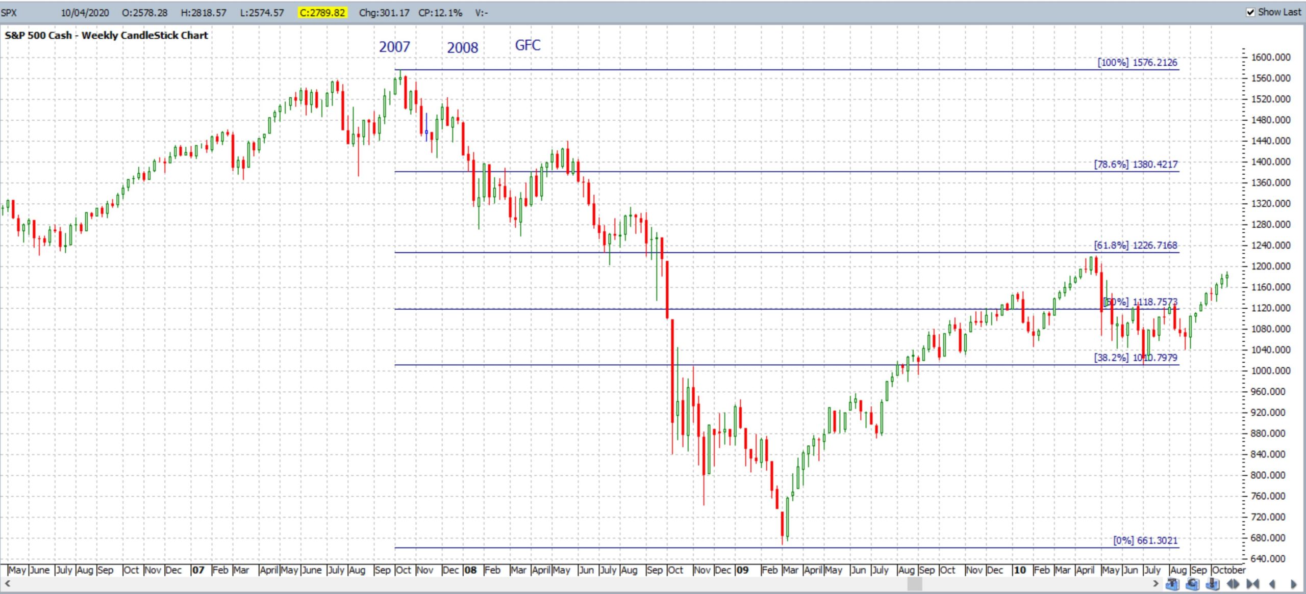Click the 09 year marker on time axis
The width and height of the screenshot is (1306, 594).
742,570
